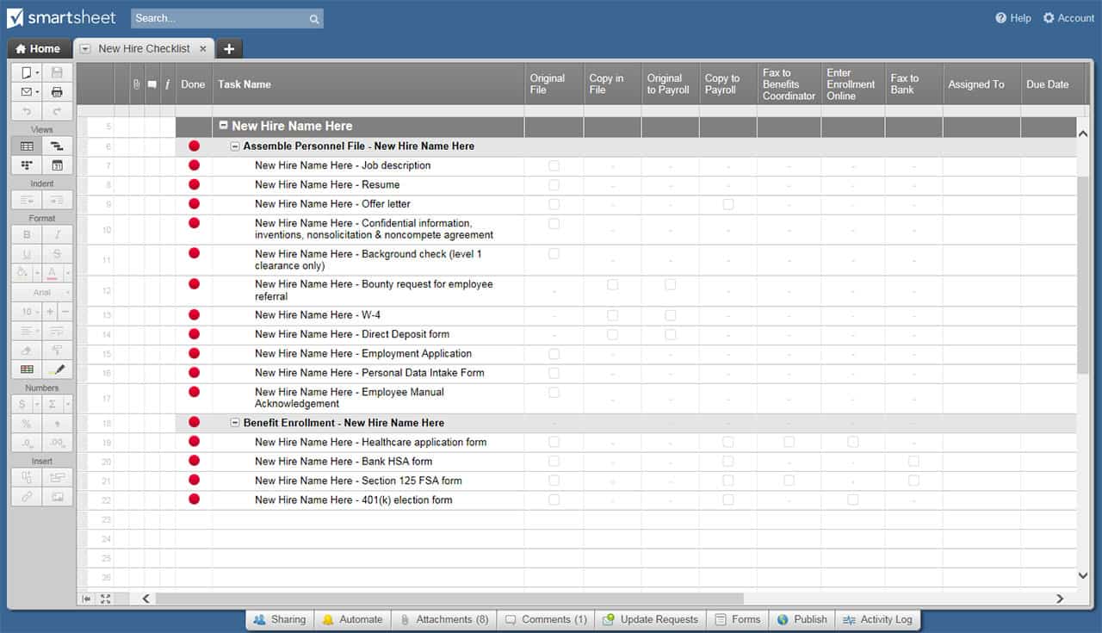
Task: Switch to Card view icon
Action: click(x=27, y=165)
